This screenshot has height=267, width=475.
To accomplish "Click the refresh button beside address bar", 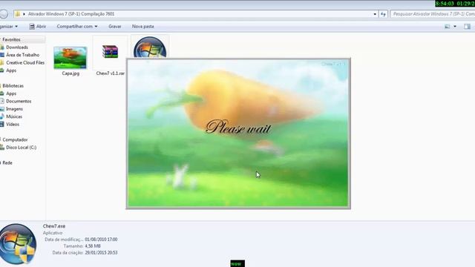I will click(x=383, y=14).
